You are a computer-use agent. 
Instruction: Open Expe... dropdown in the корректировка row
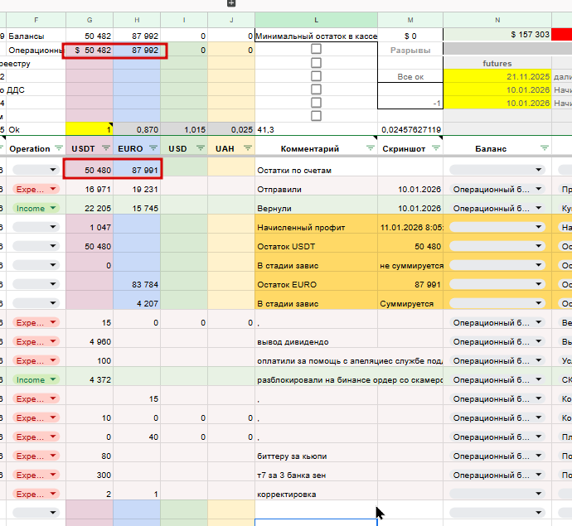point(36,494)
